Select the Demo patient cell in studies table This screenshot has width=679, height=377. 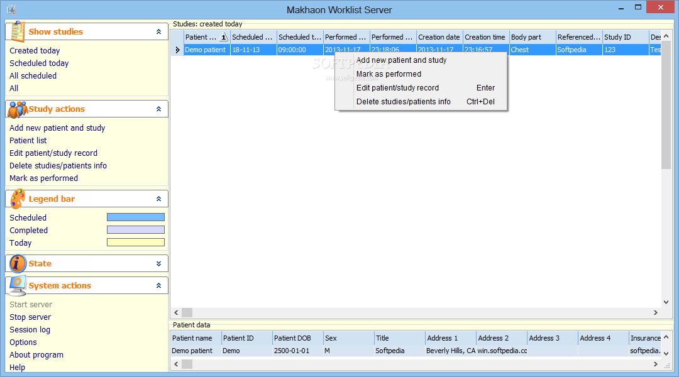tap(207, 50)
